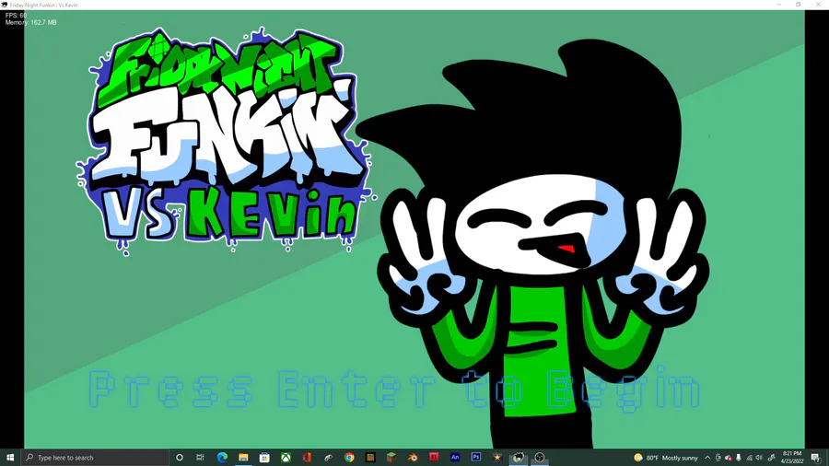The height and width of the screenshot is (466, 829).
Task: Click the microphone tray icon
Action: [739, 458]
